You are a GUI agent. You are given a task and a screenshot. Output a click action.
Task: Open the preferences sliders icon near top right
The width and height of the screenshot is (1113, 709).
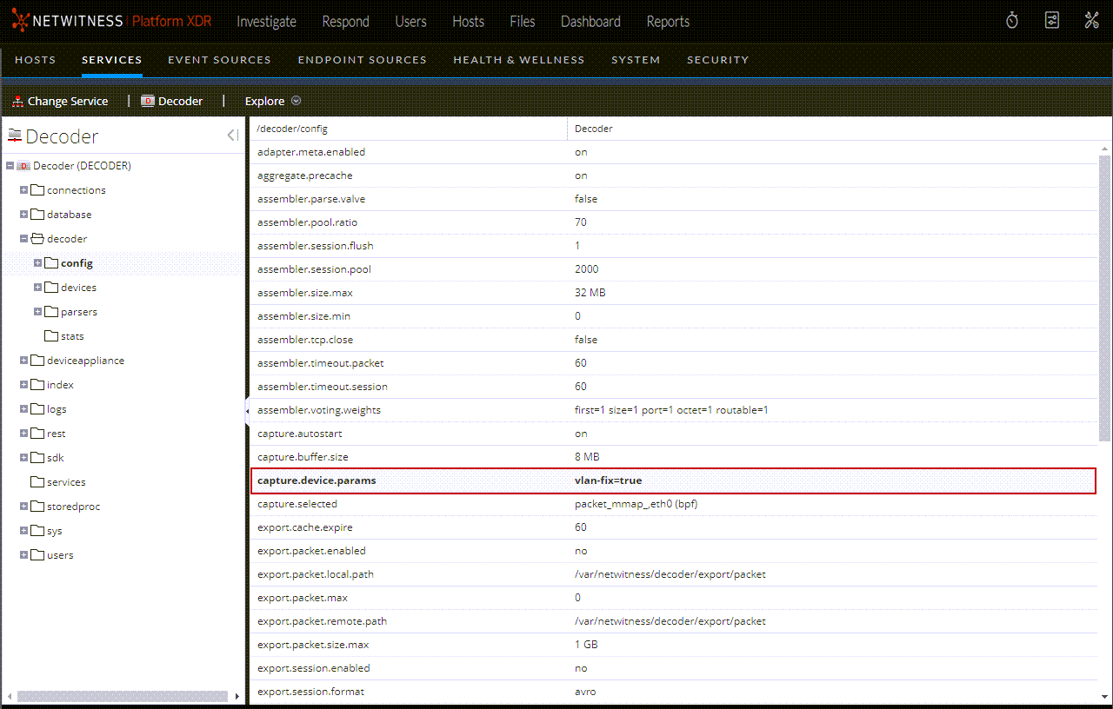tap(1051, 19)
